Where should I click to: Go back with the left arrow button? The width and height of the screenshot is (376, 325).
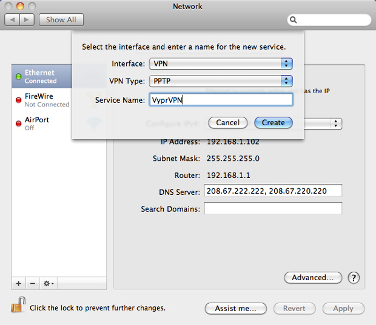click(x=12, y=19)
